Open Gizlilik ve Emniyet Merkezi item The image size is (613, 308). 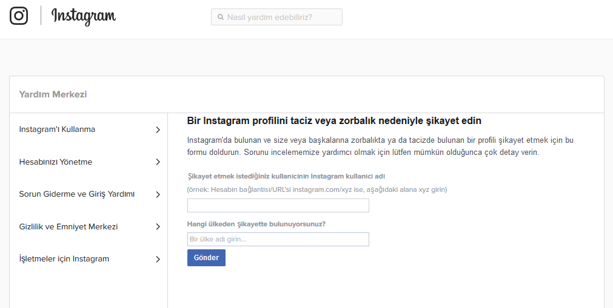click(x=69, y=226)
